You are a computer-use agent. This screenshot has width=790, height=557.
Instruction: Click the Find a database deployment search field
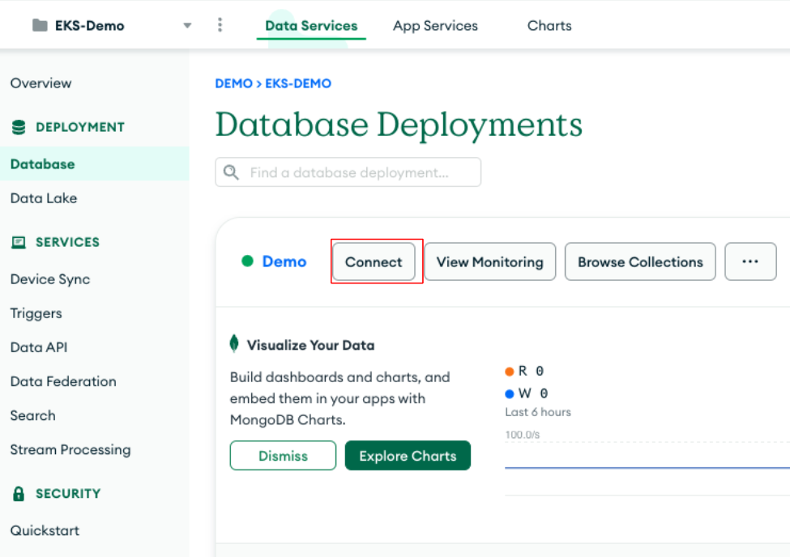[x=347, y=172]
